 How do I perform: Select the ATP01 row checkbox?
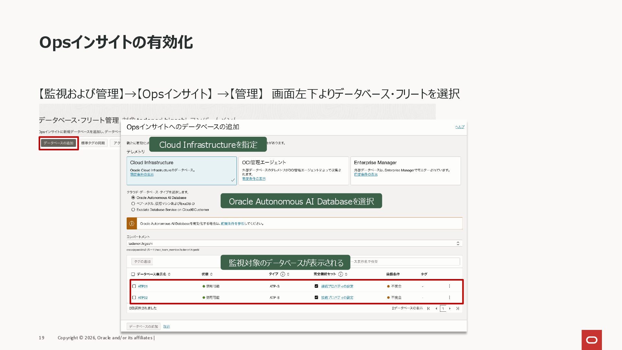(134, 286)
